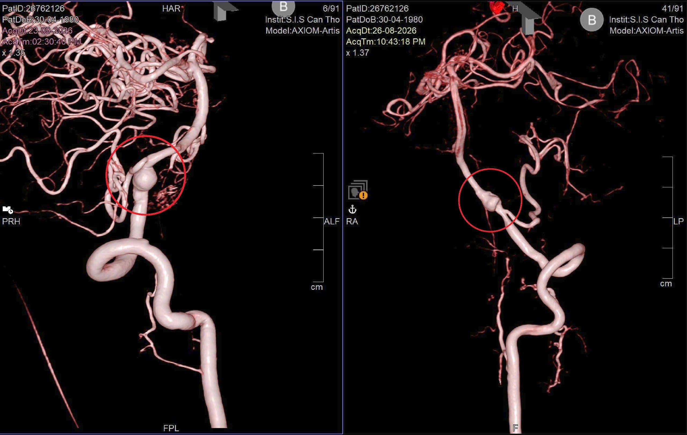This screenshot has height=435, width=687.
Task: Click the AcqTm:10:43:18 PM label
Action: pos(386,42)
